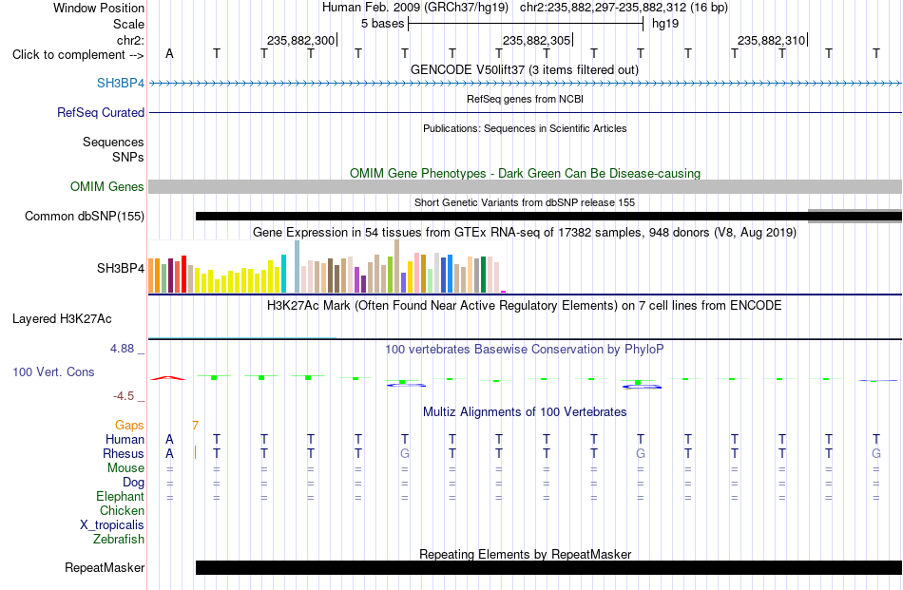
Task: Click the OMIM Genes track label
Action: tap(107, 186)
